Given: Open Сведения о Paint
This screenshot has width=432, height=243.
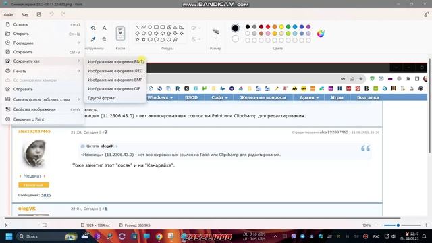Looking at the screenshot, I should (43, 119).
